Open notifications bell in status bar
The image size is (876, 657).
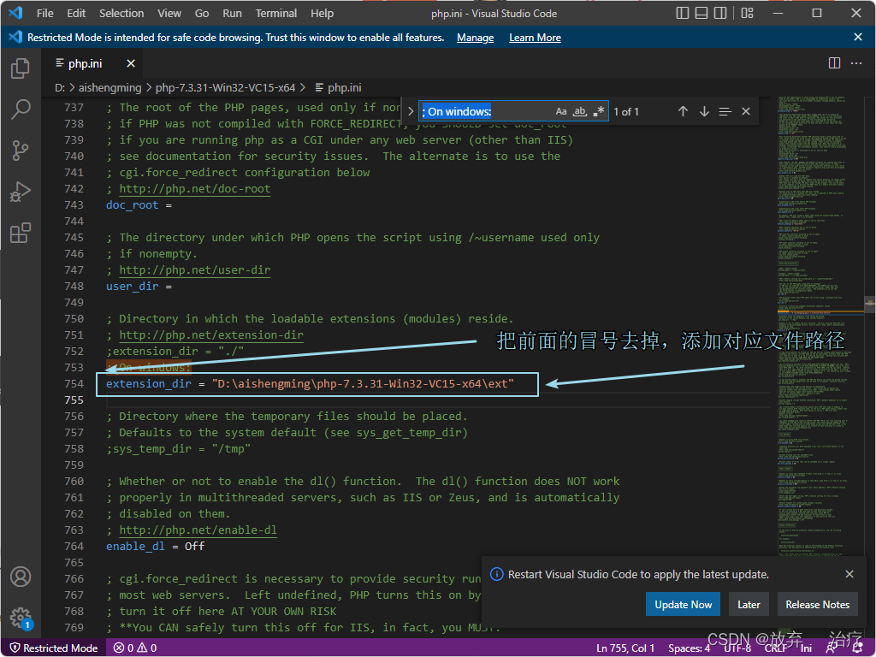pyautogui.click(x=856, y=648)
